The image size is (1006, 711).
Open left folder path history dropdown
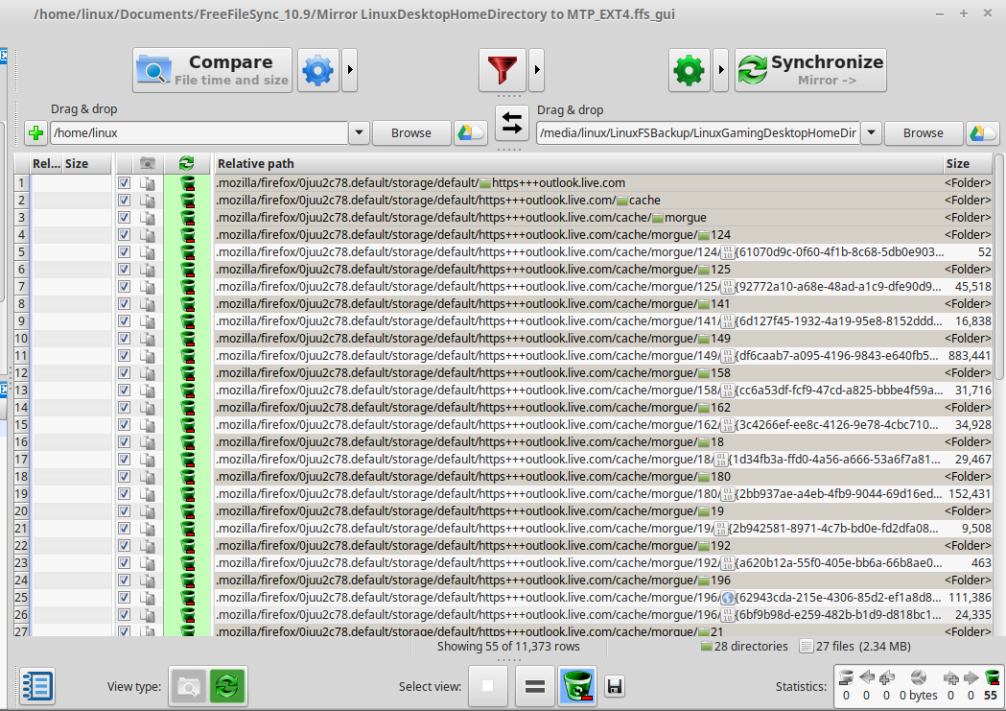click(360, 132)
